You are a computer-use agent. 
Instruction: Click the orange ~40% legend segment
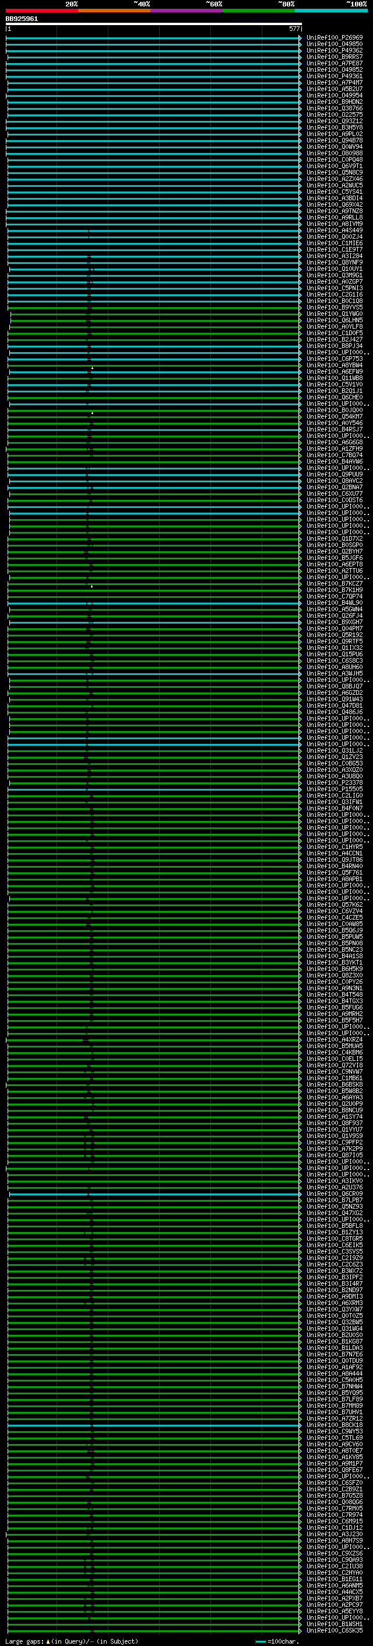114,11
